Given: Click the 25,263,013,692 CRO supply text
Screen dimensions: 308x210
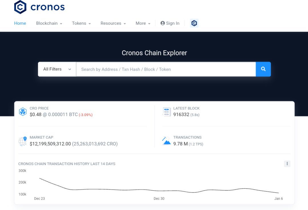Looking at the screenshot, I should click(95, 144).
